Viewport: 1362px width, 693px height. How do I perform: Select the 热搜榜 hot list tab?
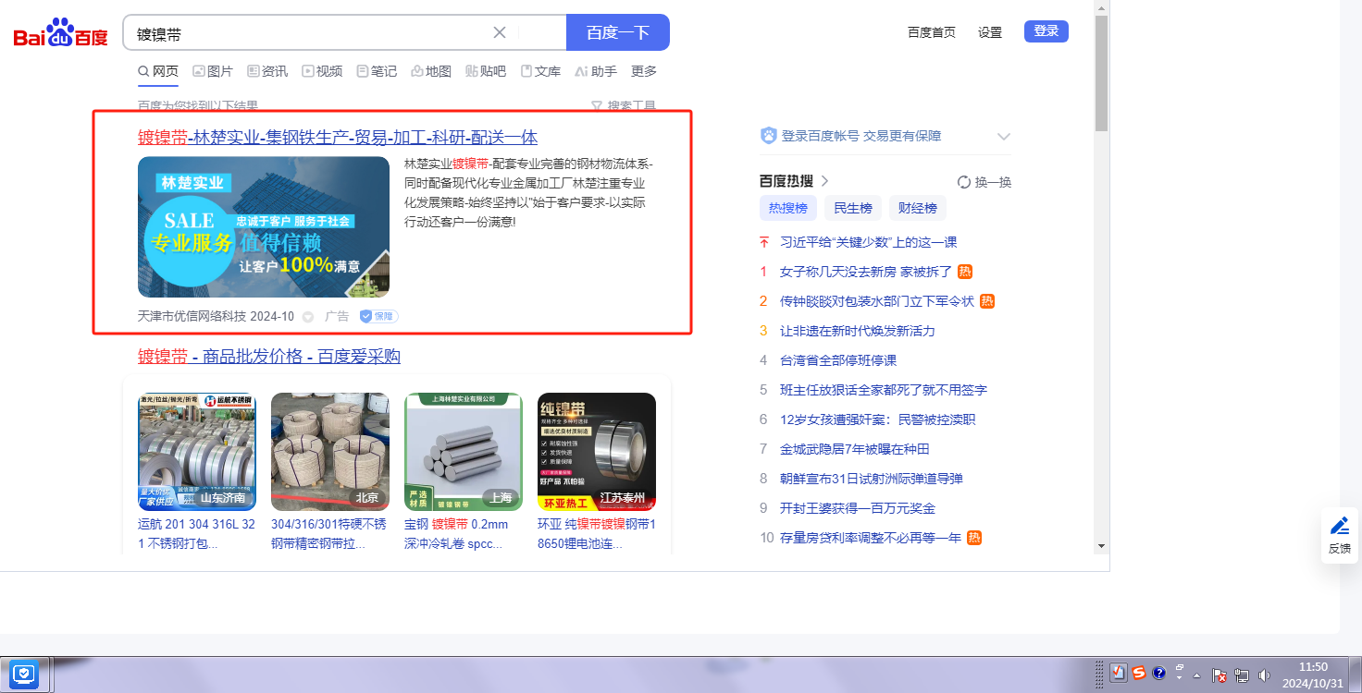pyautogui.click(x=788, y=208)
